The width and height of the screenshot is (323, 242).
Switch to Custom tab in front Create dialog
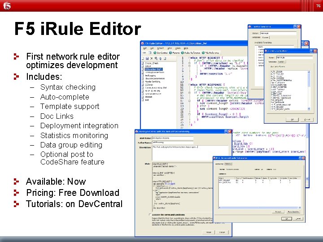(x=281, y=62)
